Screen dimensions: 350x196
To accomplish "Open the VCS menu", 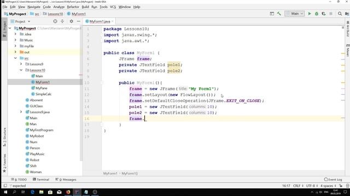I will 113,7.
